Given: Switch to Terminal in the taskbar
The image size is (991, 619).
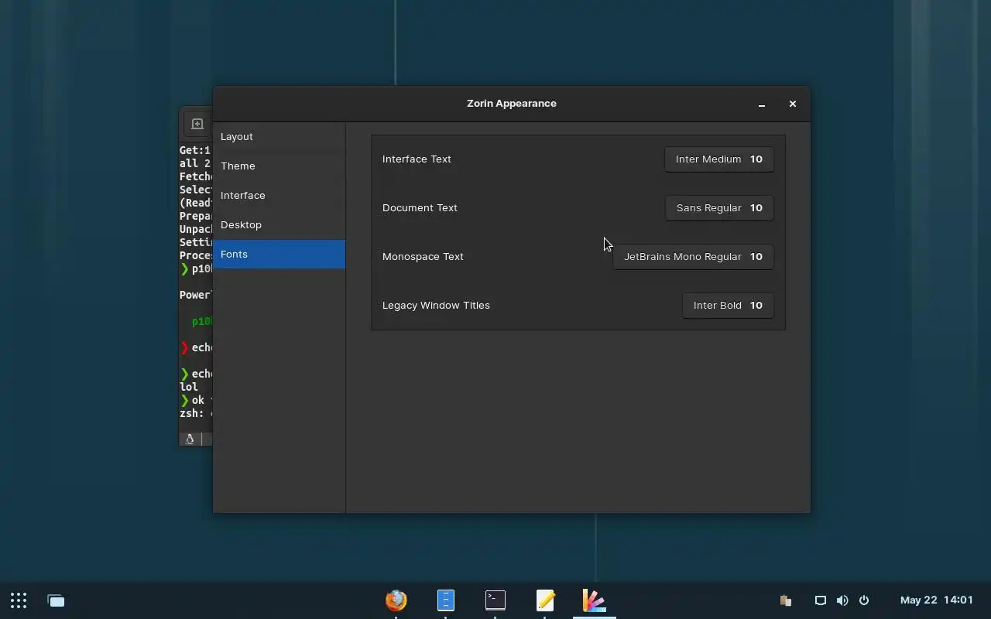Looking at the screenshot, I should (495, 600).
